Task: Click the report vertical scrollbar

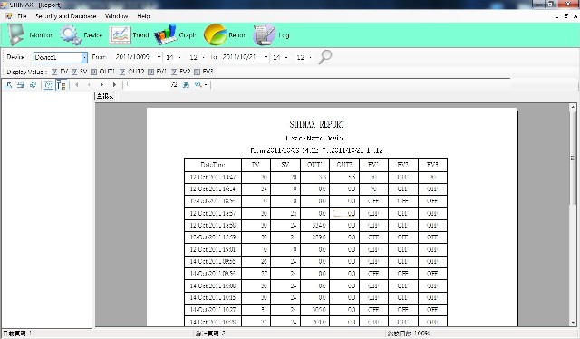Action: [573, 215]
